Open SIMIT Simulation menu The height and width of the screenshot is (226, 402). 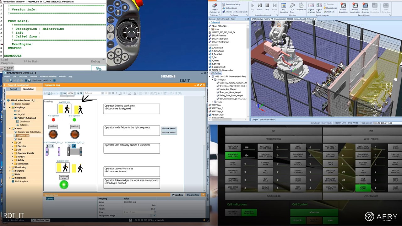tap(23, 77)
